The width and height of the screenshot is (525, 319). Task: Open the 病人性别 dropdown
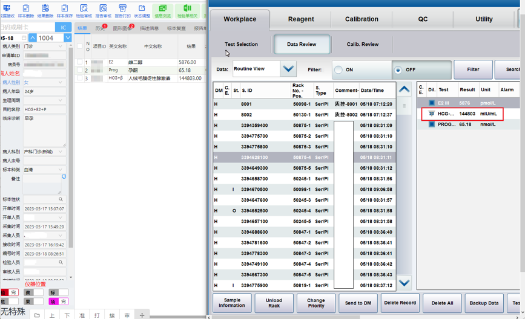(x=61, y=82)
